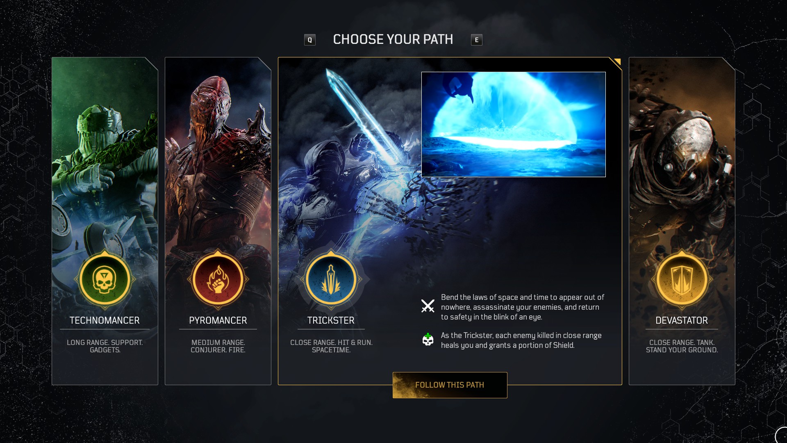
Task: Click the Trickster class name label
Action: point(331,321)
